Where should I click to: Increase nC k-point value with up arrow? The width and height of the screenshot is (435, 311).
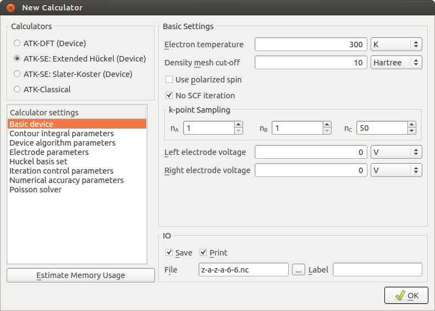412,125
